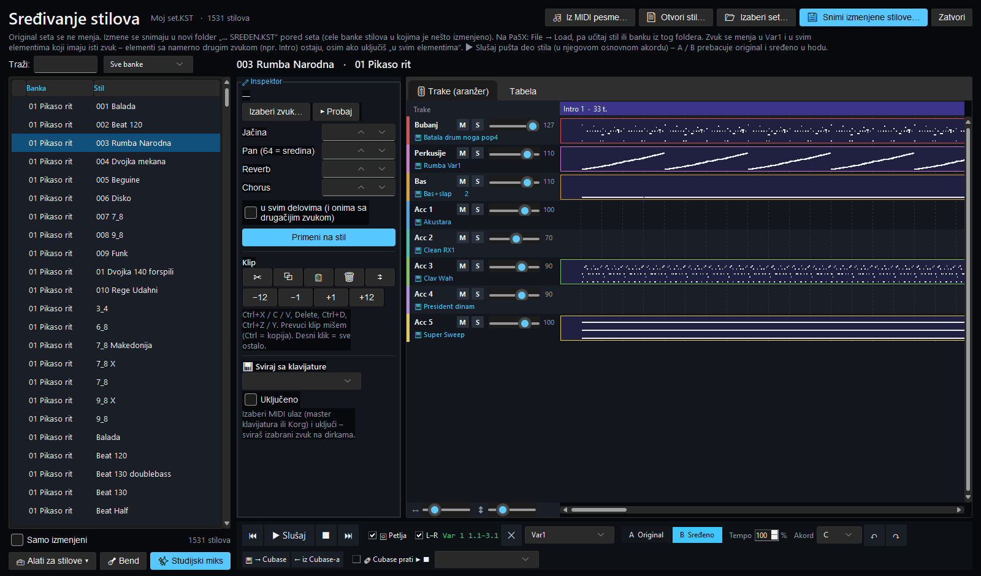Click 'Primeni na stil' button
Viewport: 981px width, 576px height.
319,237
